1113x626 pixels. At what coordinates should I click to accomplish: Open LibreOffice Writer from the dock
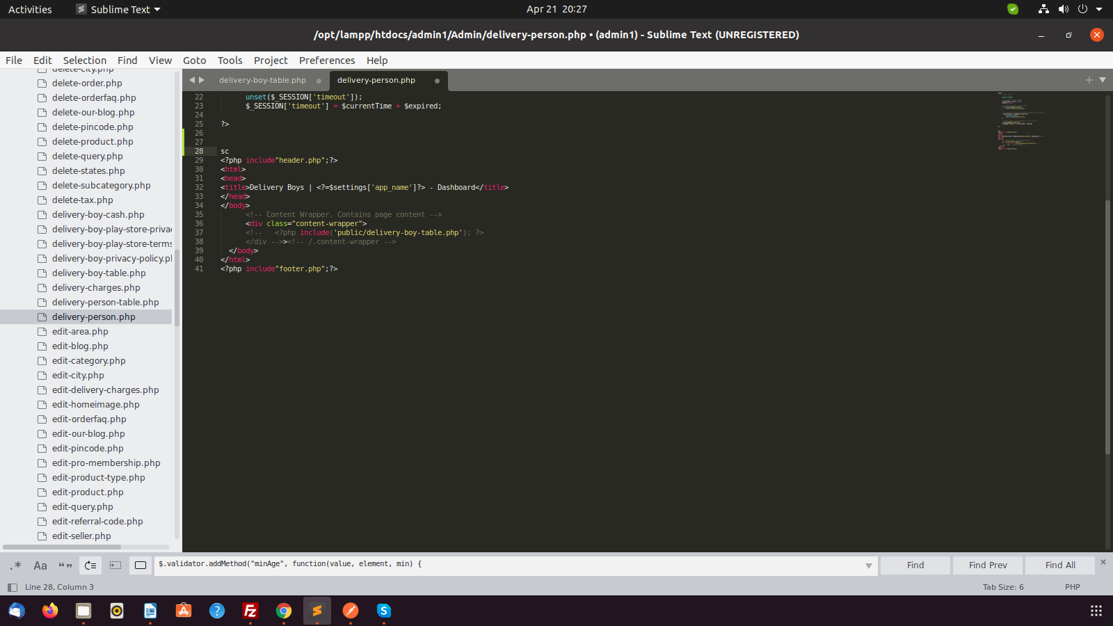[x=150, y=611]
